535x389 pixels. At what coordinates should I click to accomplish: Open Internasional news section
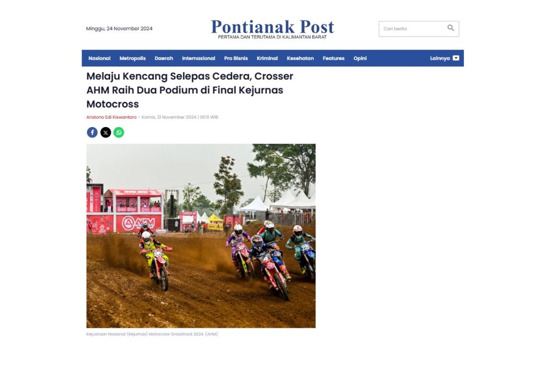[x=199, y=59]
